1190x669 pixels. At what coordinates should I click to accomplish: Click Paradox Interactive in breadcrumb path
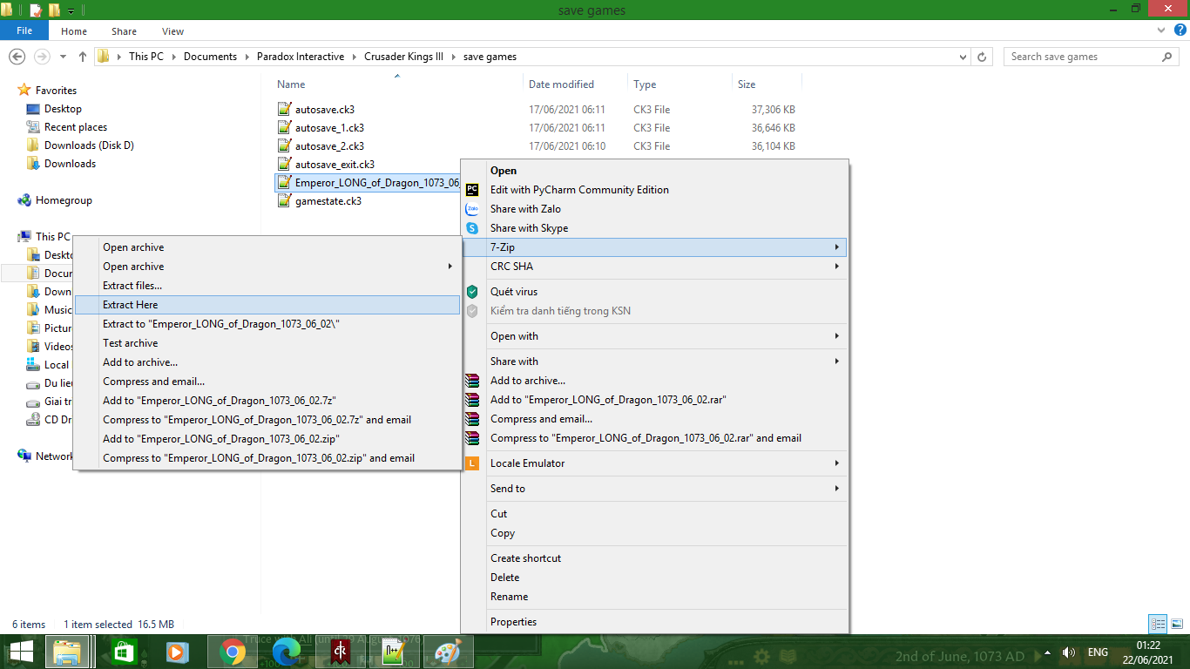(301, 57)
